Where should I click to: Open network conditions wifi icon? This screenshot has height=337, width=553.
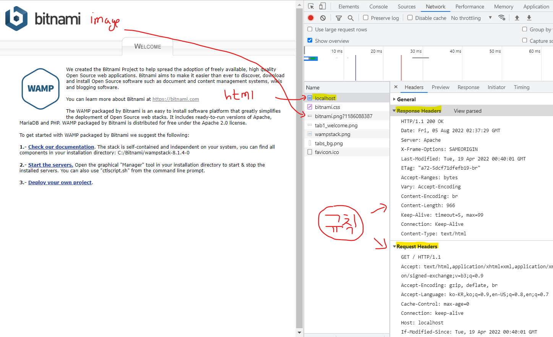tap(502, 18)
